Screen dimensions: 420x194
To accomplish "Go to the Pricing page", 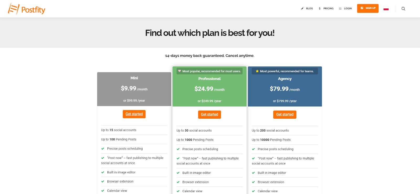I will pyautogui.click(x=328, y=8).
